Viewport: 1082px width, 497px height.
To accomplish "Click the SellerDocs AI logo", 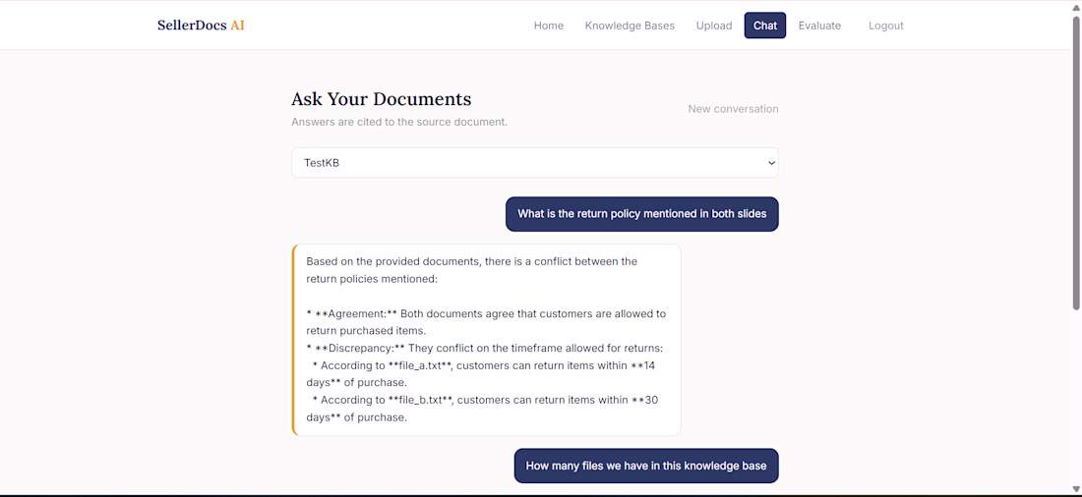I will click(201, 26).
